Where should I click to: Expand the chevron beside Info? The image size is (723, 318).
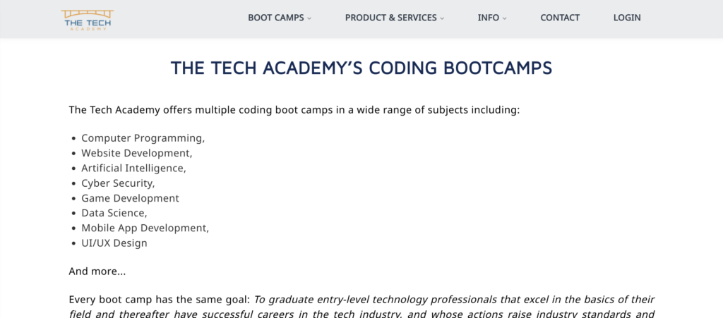click(505, 18)
